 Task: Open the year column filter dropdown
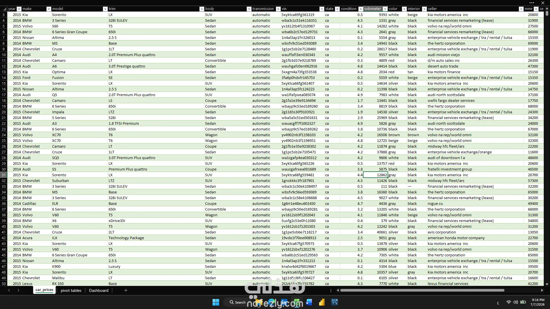coord(19,9)
